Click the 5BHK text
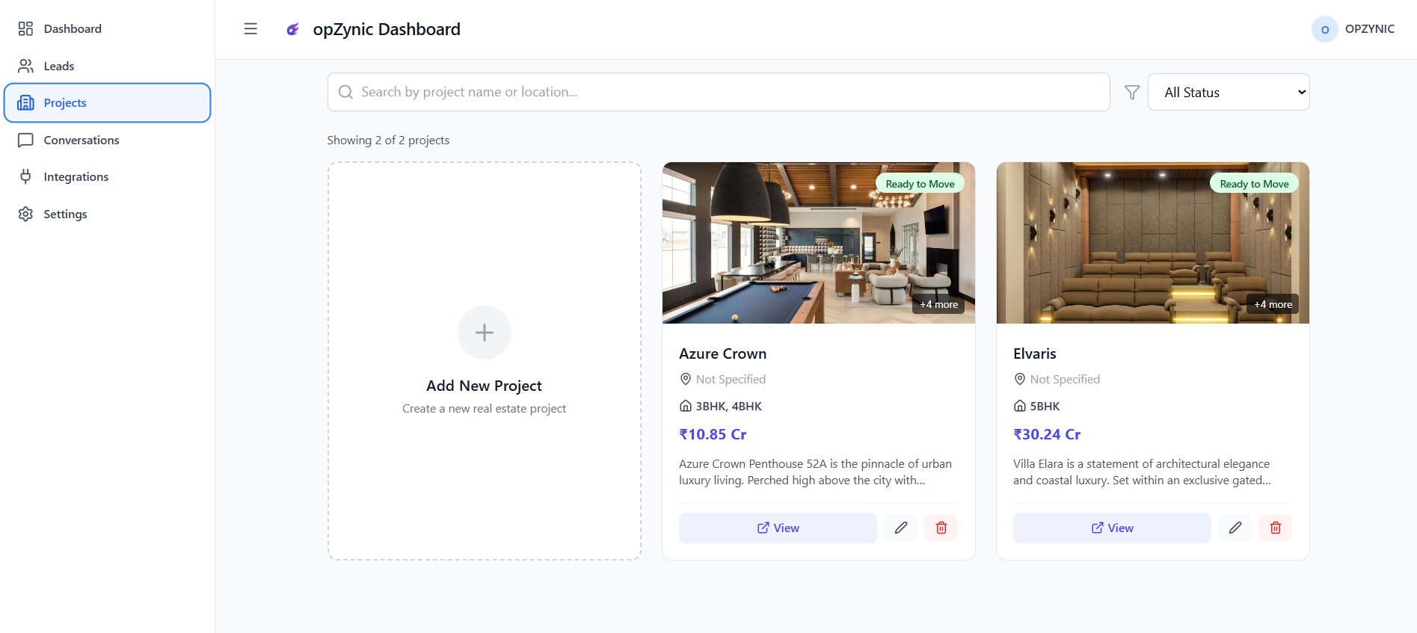 click(1045, 406)
